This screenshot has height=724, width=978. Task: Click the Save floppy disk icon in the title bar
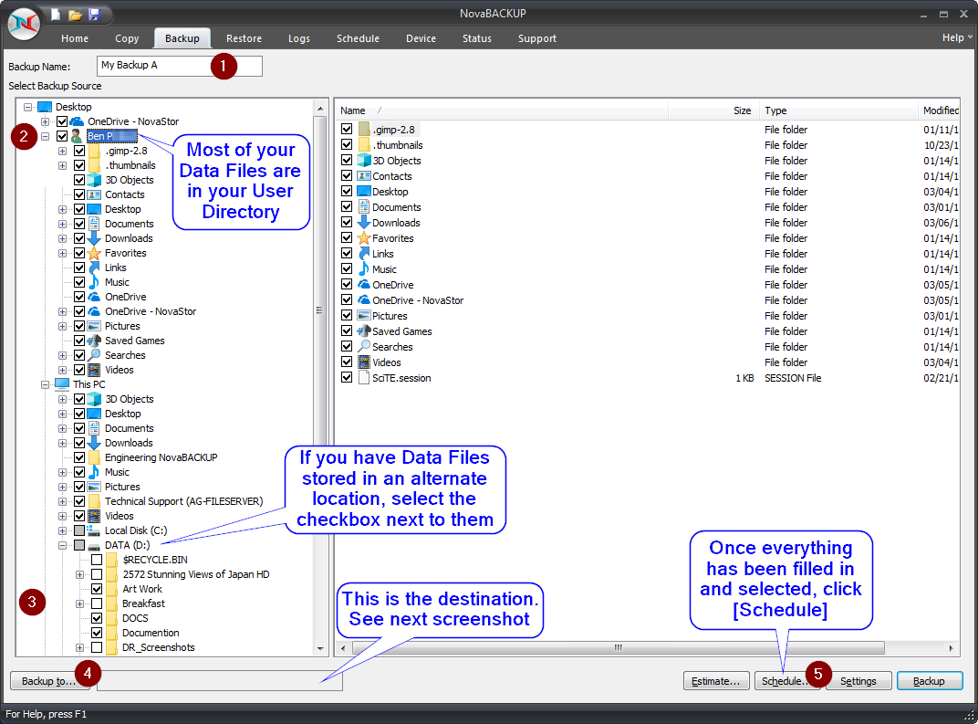[x=94, y=15]
